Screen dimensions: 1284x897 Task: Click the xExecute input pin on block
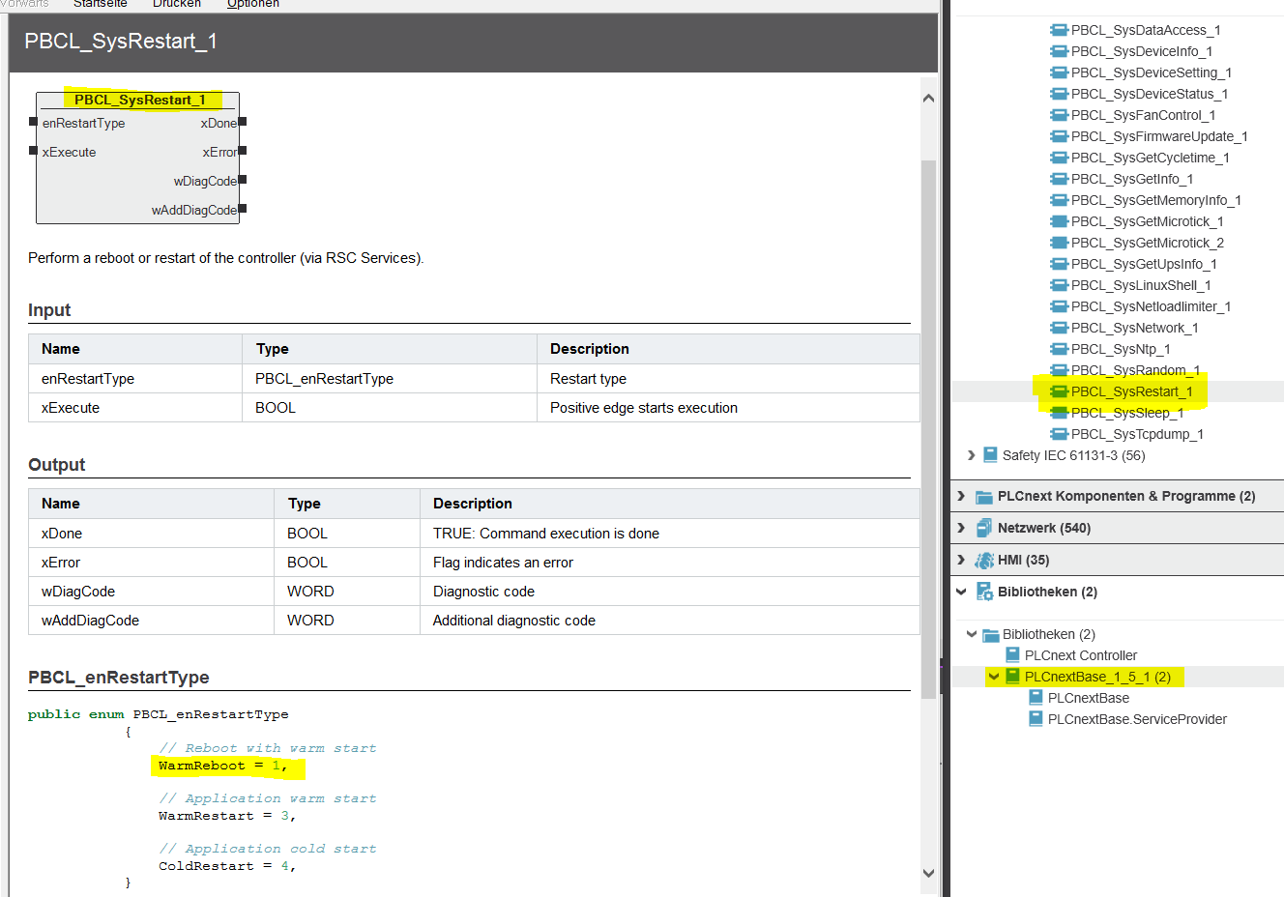pyautogui.click(x=34, y=151)
